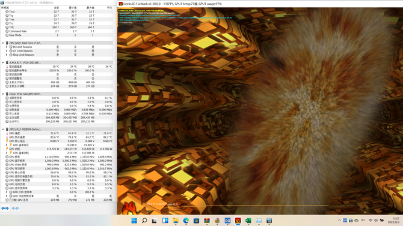Switch to FurMark via its taskbar icon

238,221
